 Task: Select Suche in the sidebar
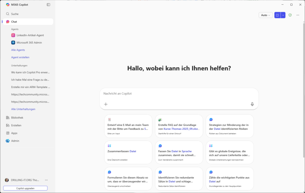click(x=15, y=14)
